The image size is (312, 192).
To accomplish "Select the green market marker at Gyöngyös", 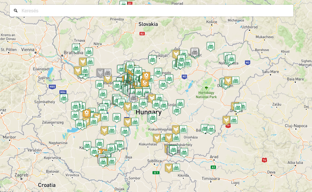I will pyautogui.click(x=158, y=72).
